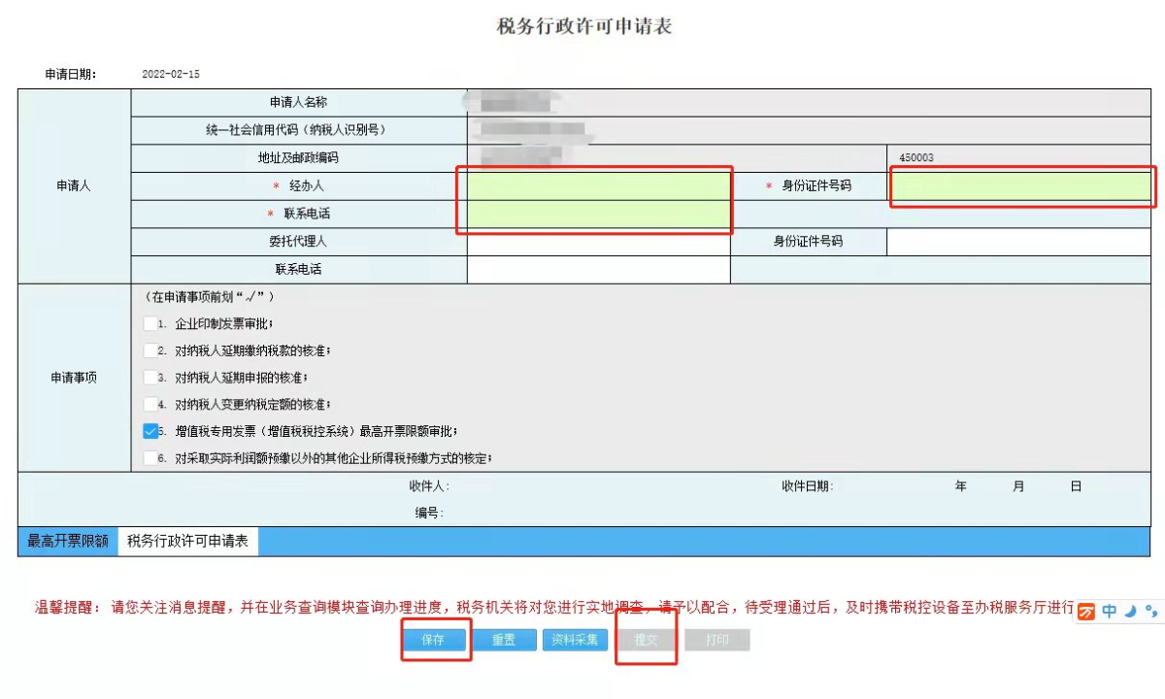
Task: Check 对纳税人延期申报的核准 checkbox
Action: pyautogui.click(x=150, y=378)
